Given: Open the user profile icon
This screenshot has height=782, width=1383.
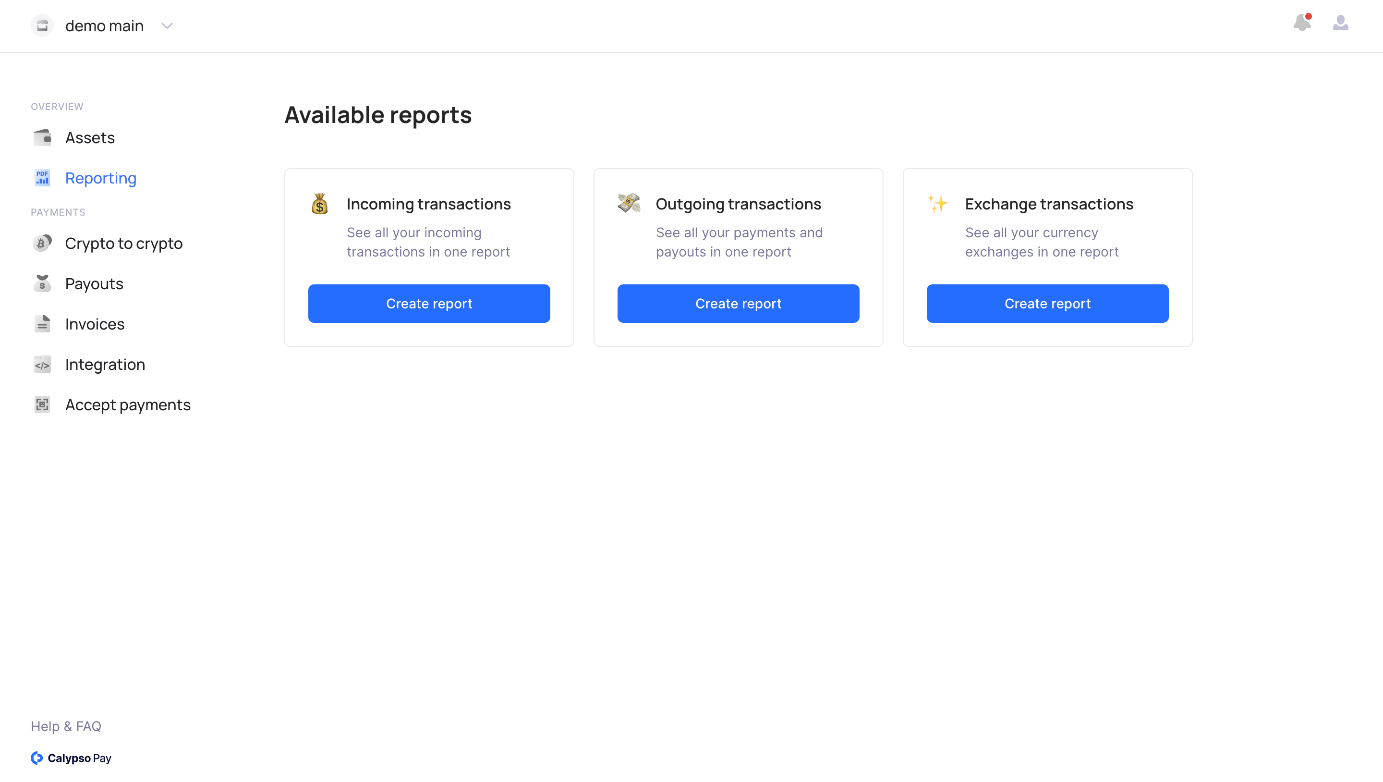Looking at the screenshot, I should coord(1340,23).
